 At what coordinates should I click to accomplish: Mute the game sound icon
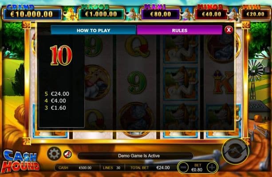tap(67, 154)
